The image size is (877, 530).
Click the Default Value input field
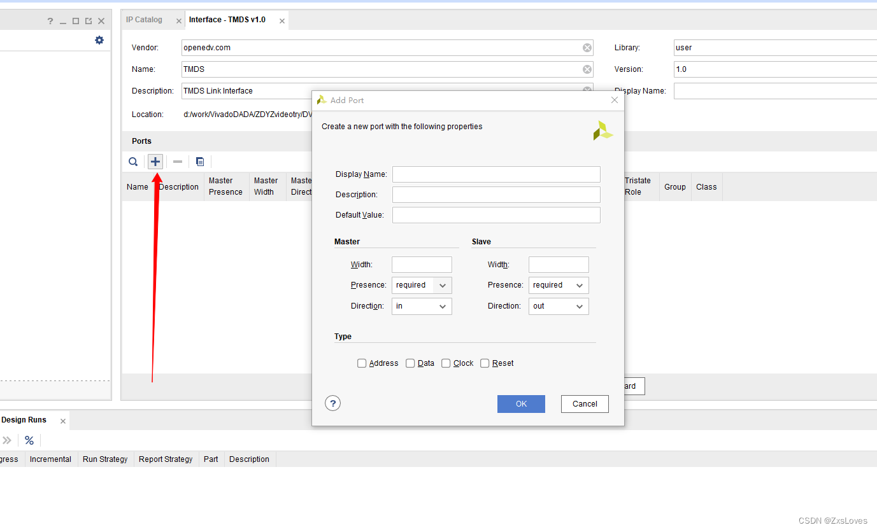pyautogui.click(x=496, y=215)
